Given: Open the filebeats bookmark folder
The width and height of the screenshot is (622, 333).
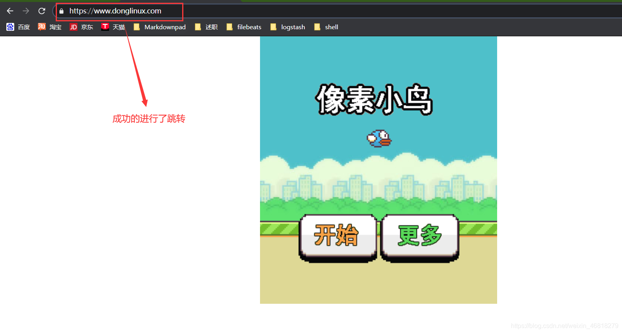Looking at the screenshot, I should click(244, 27).
